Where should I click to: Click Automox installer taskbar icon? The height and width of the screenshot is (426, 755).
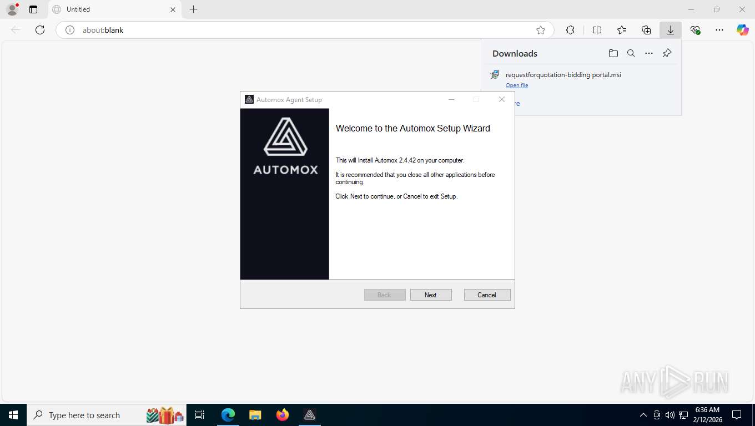point(310,415)
